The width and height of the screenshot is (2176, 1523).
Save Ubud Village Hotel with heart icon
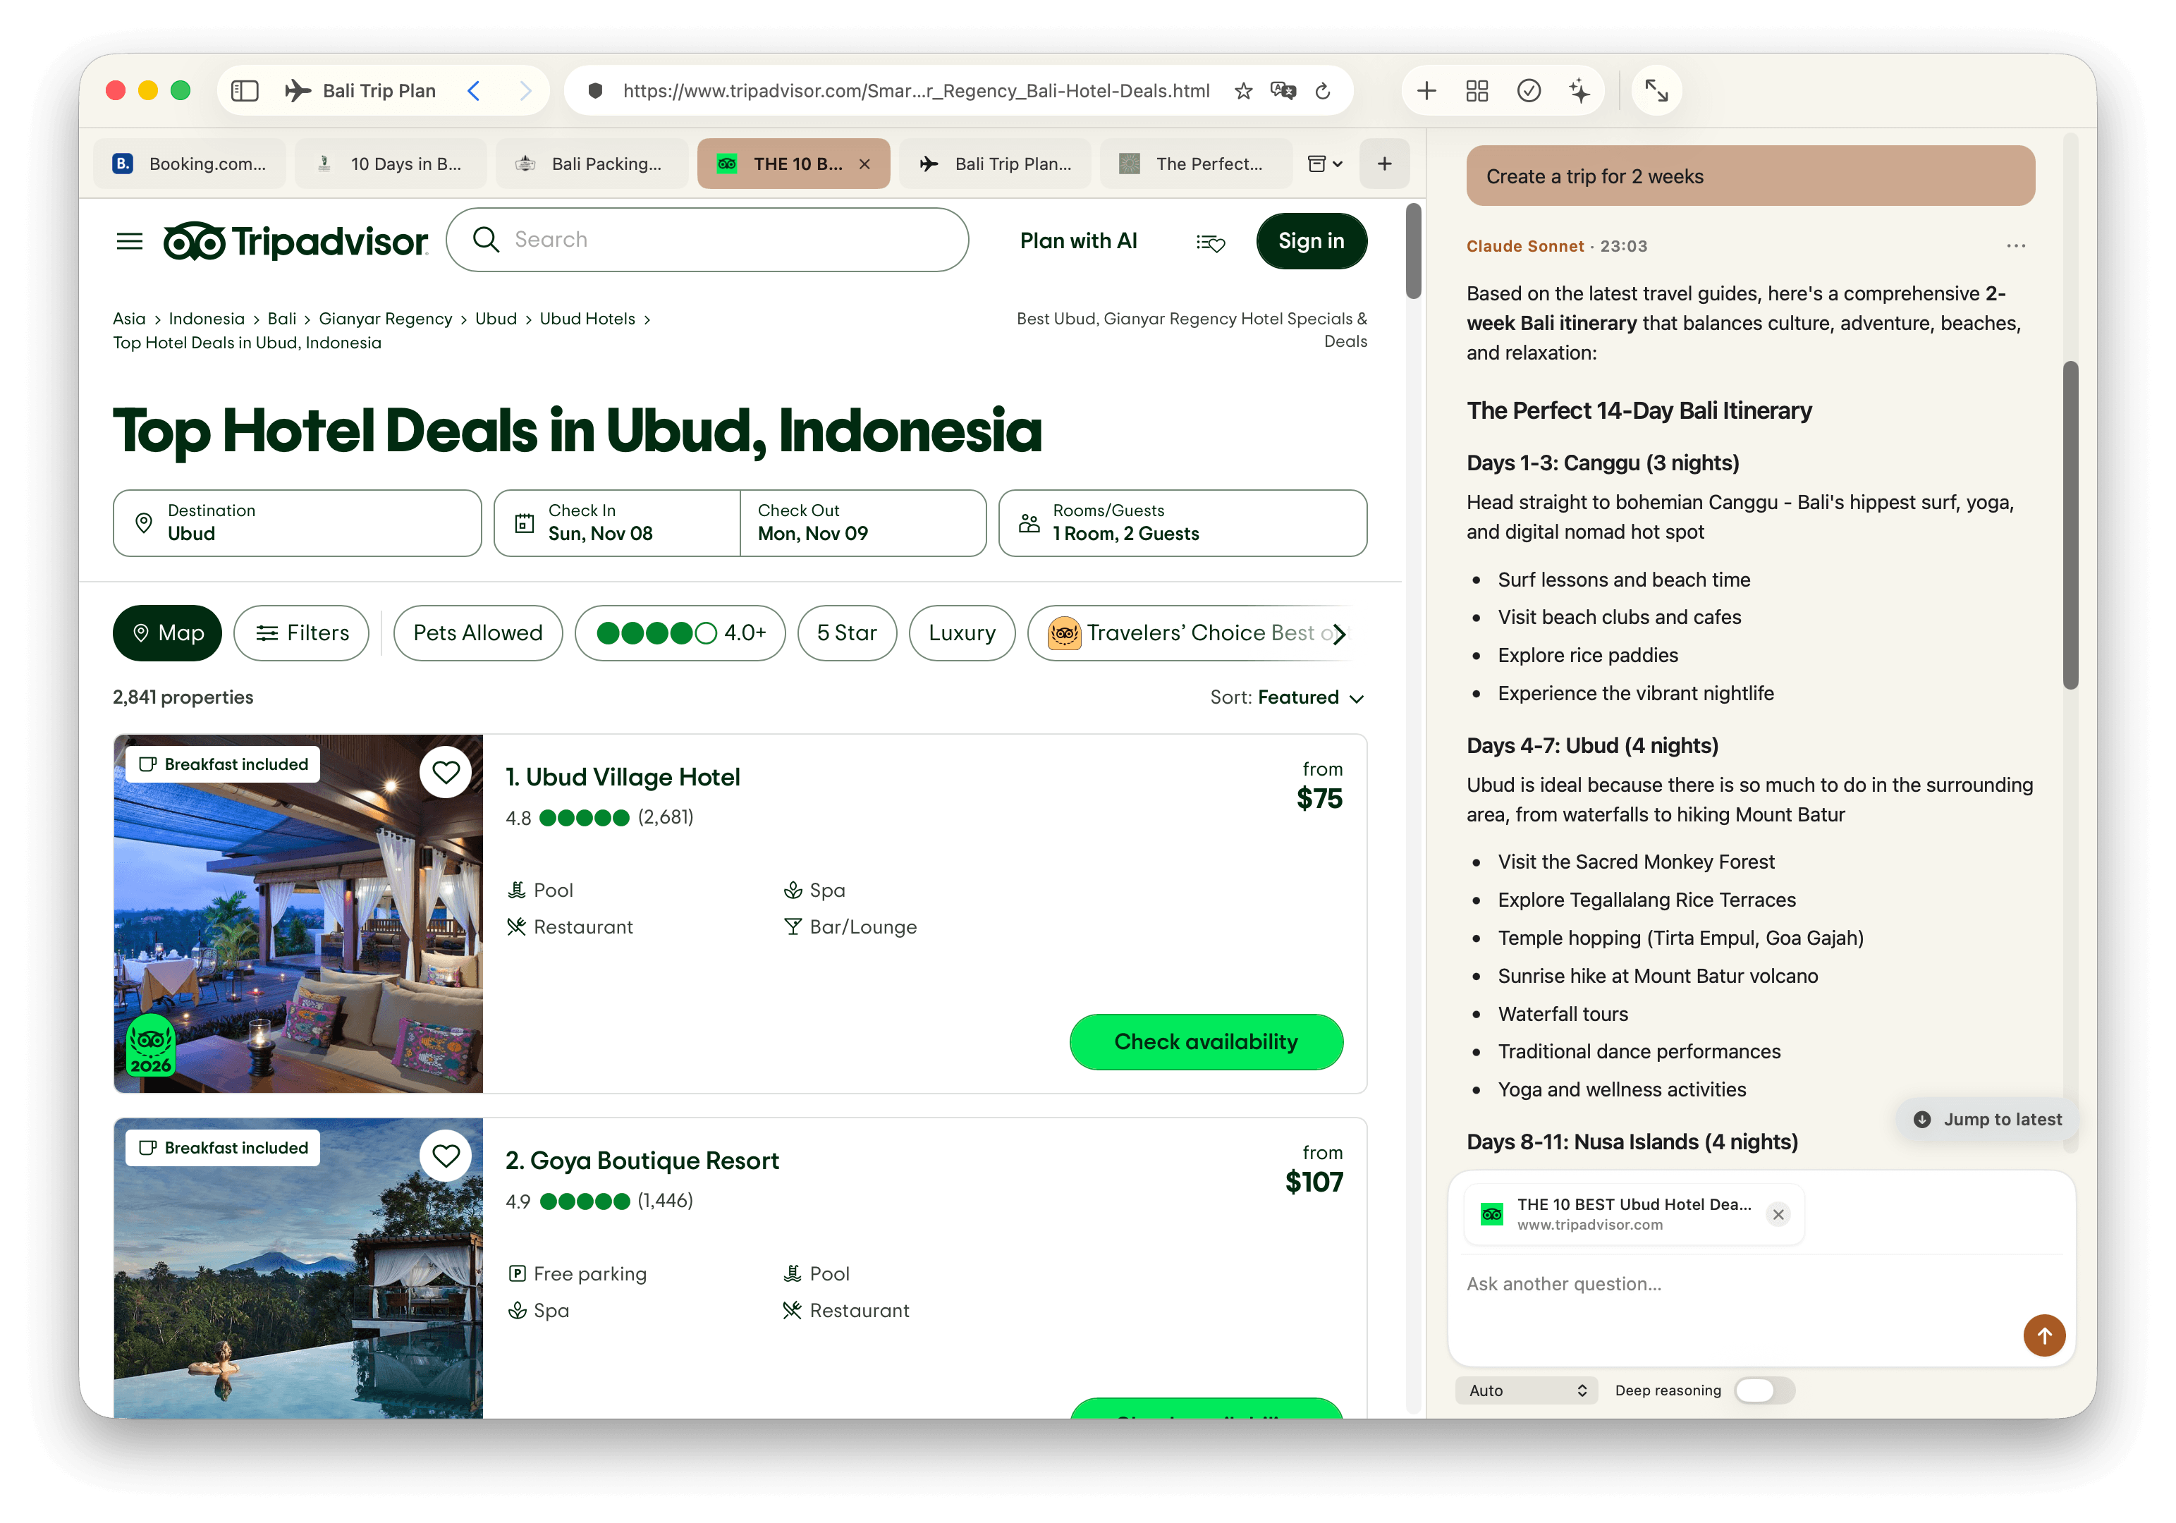click(x=446, y=772)
